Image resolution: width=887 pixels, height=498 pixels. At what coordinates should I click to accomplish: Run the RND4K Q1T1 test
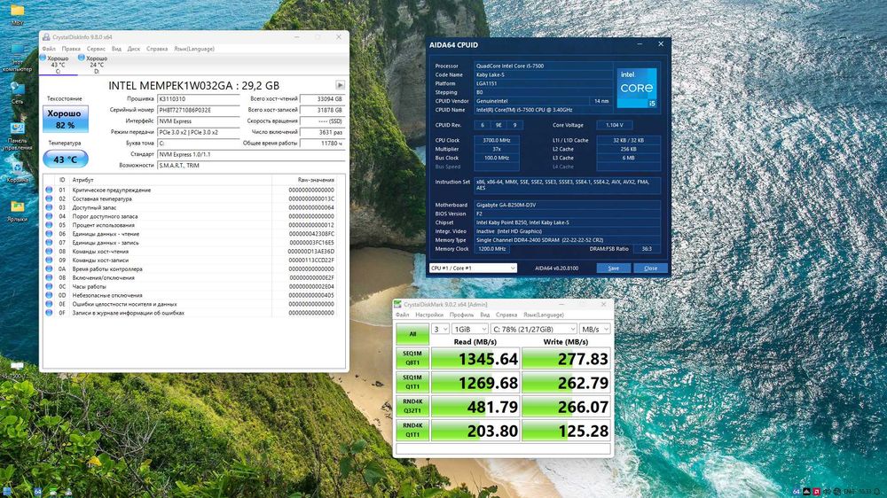tap(412, 430)
